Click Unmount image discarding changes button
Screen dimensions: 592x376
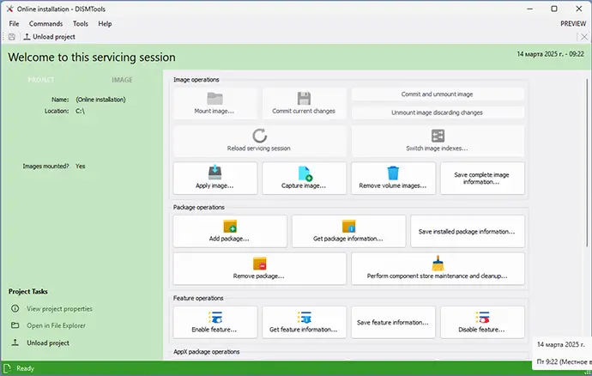point(438,112)
